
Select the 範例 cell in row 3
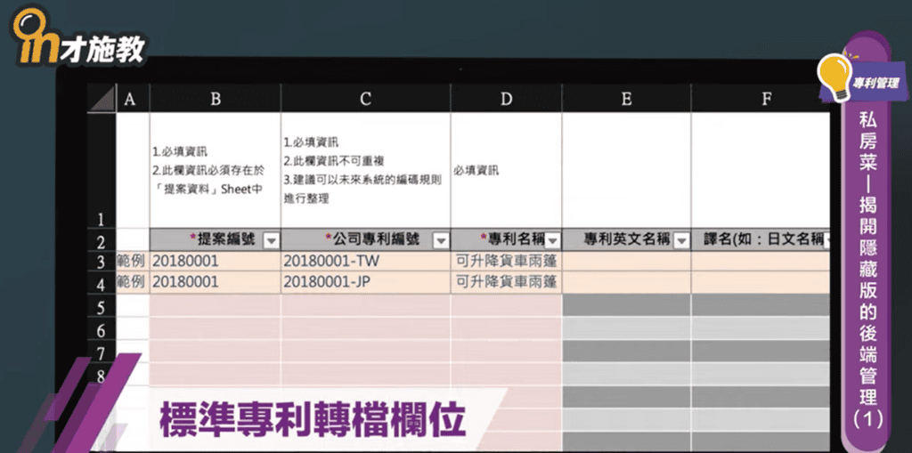tap(133, 261)
